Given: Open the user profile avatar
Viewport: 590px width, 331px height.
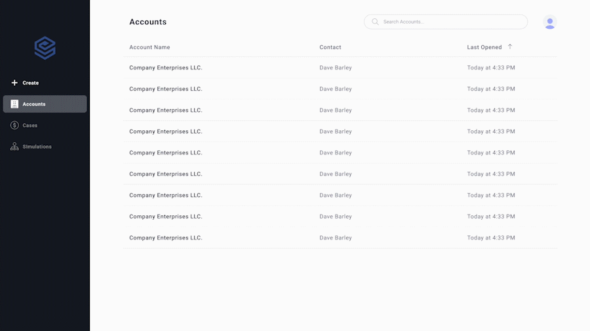Looking at the screenshot, I should point(549,22).
